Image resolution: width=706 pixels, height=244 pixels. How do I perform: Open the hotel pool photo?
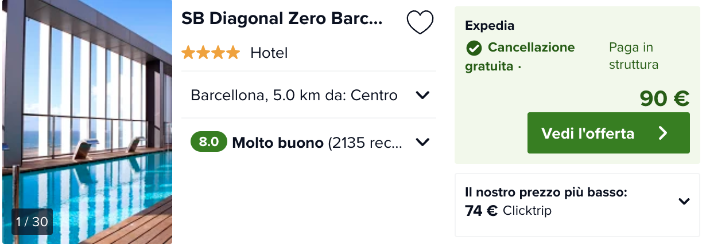86,122
